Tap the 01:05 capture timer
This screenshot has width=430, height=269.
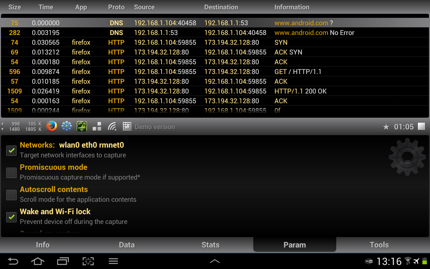[404, 127]
